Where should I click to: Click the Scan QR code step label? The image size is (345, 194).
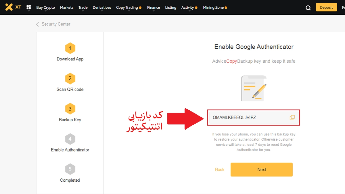click(70, 89)
